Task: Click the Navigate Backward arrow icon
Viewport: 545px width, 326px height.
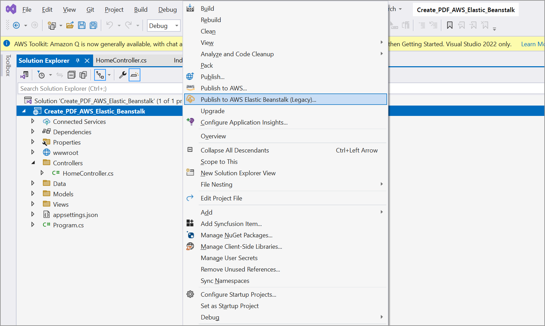Action: [x=16, y=25]
